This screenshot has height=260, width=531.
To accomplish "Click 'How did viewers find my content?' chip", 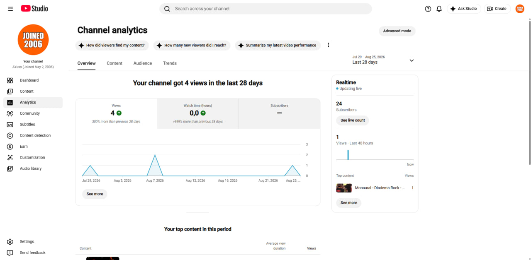I will [112, 46].
